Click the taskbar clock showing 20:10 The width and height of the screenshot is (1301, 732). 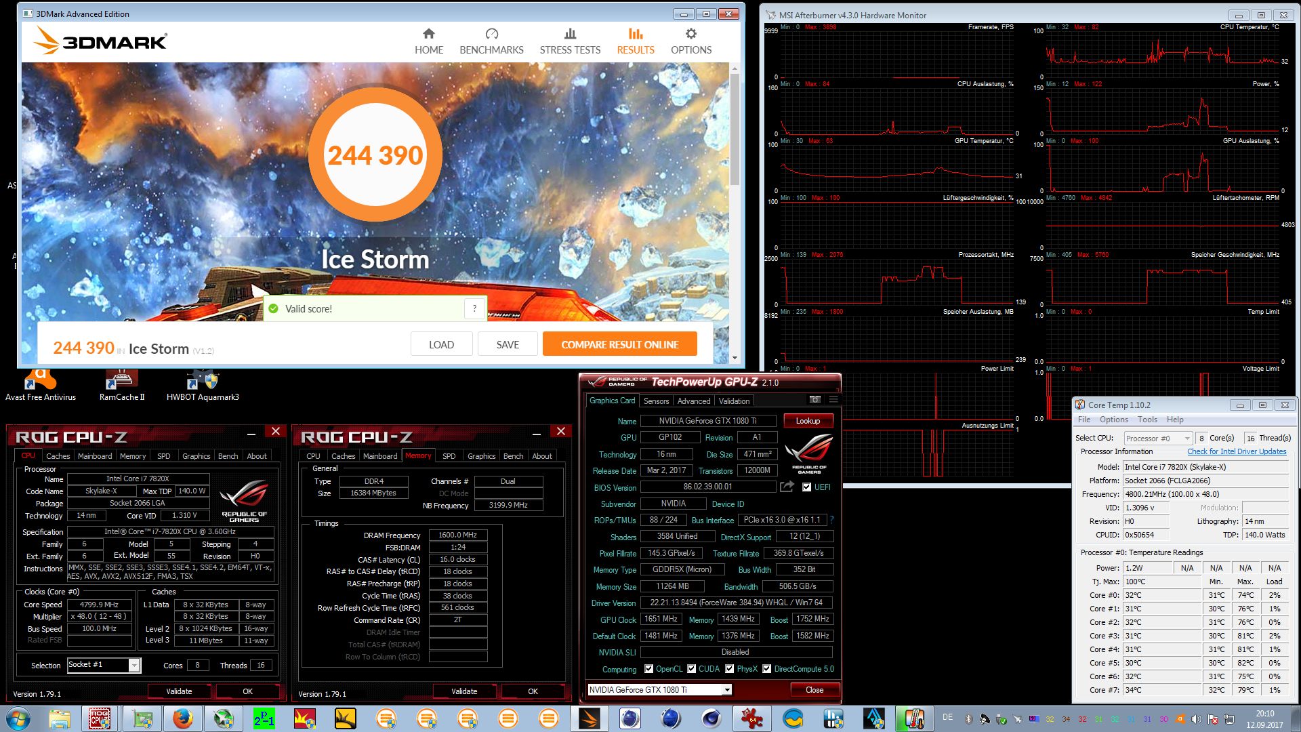click(x=1264, y=719)
